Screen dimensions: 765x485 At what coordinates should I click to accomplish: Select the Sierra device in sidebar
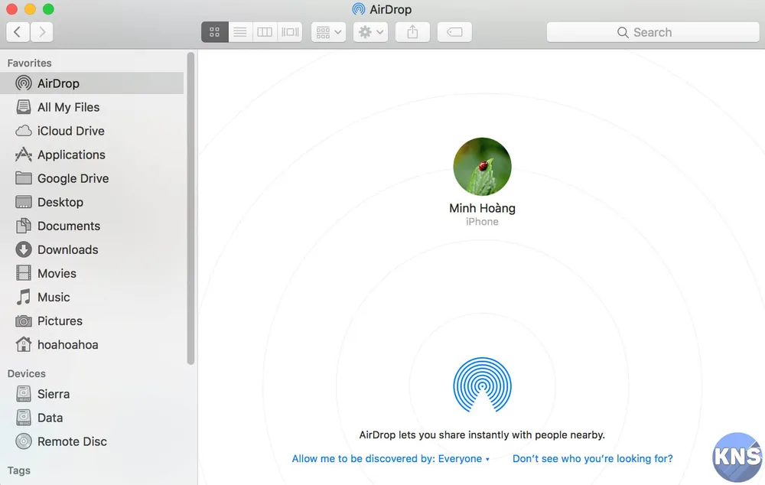53,394
